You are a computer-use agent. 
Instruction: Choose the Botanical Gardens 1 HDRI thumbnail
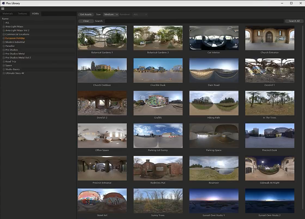point(102,38)
